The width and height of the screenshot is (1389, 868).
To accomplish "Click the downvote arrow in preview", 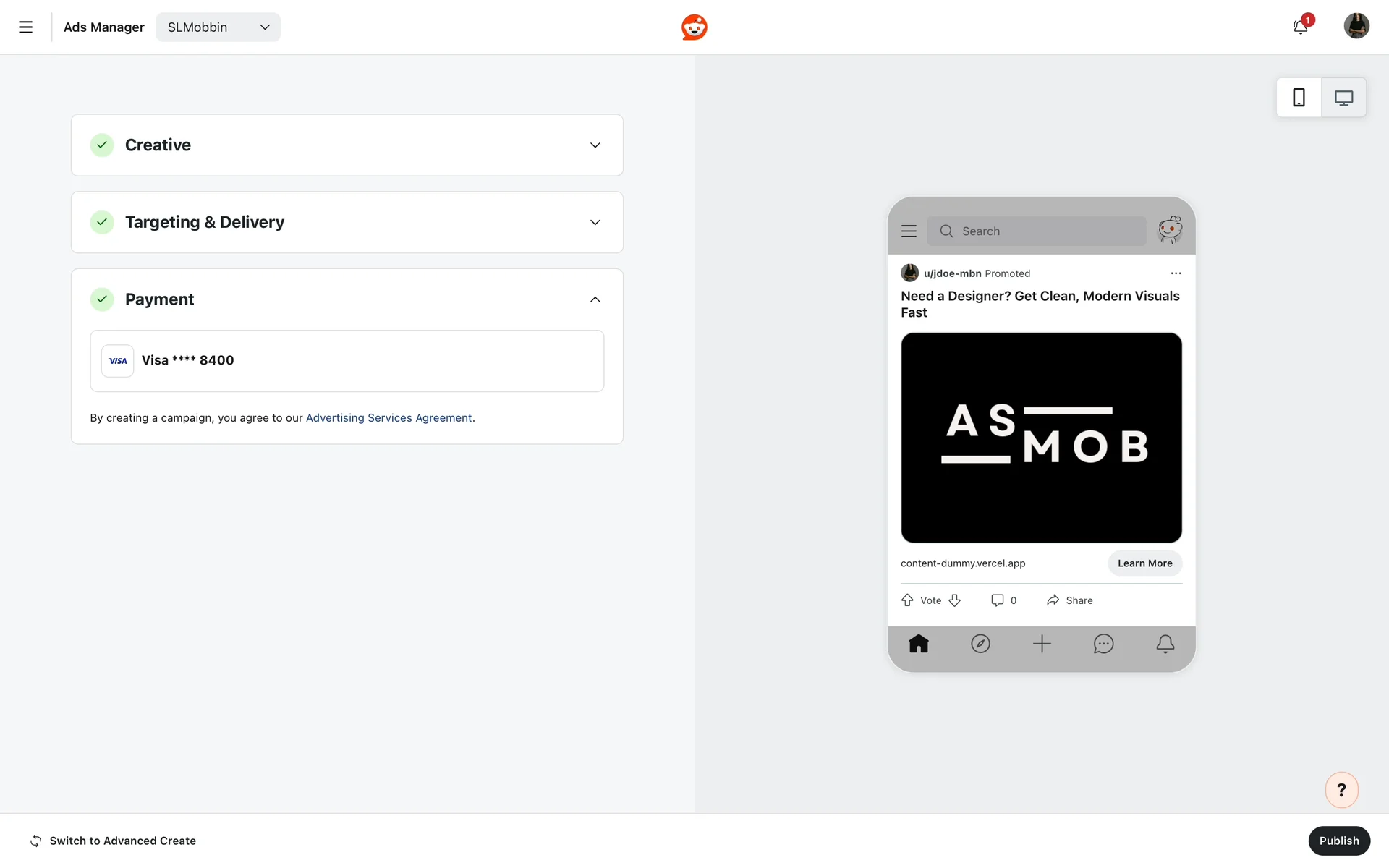I will click(955, 600).
